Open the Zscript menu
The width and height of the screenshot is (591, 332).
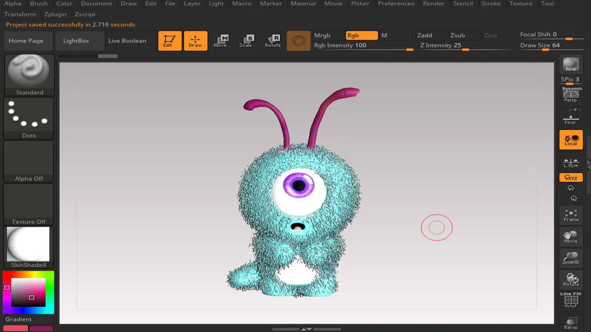coord(85,14)
